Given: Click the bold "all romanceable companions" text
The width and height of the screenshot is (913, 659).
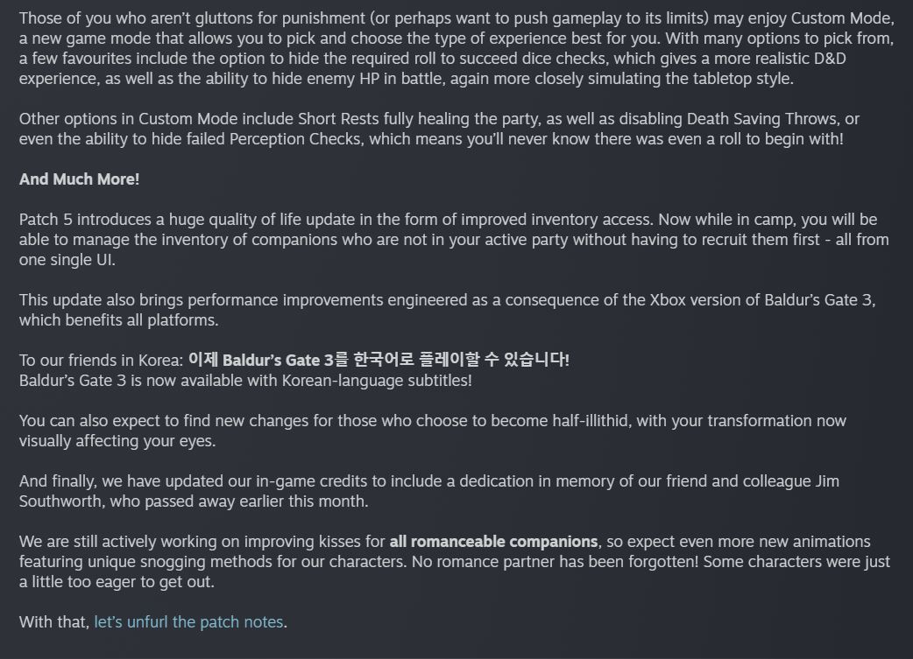Looking at the screenshot, I should pyautogui.click(x=494, y=542).
